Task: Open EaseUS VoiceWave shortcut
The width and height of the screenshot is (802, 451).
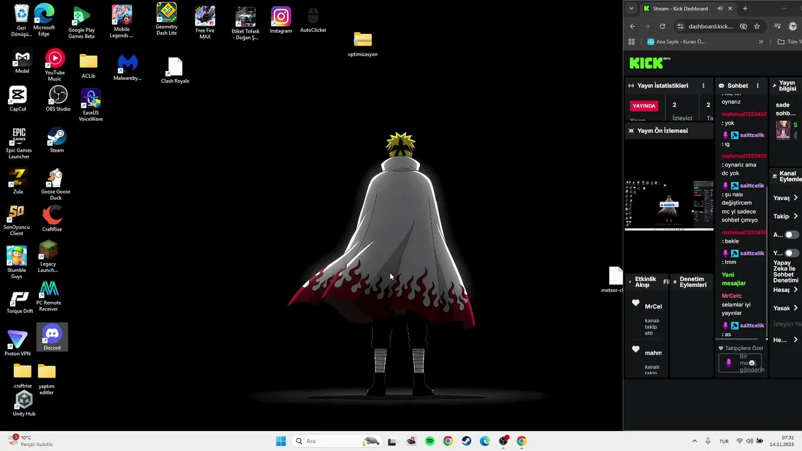Action: (91, 105)
